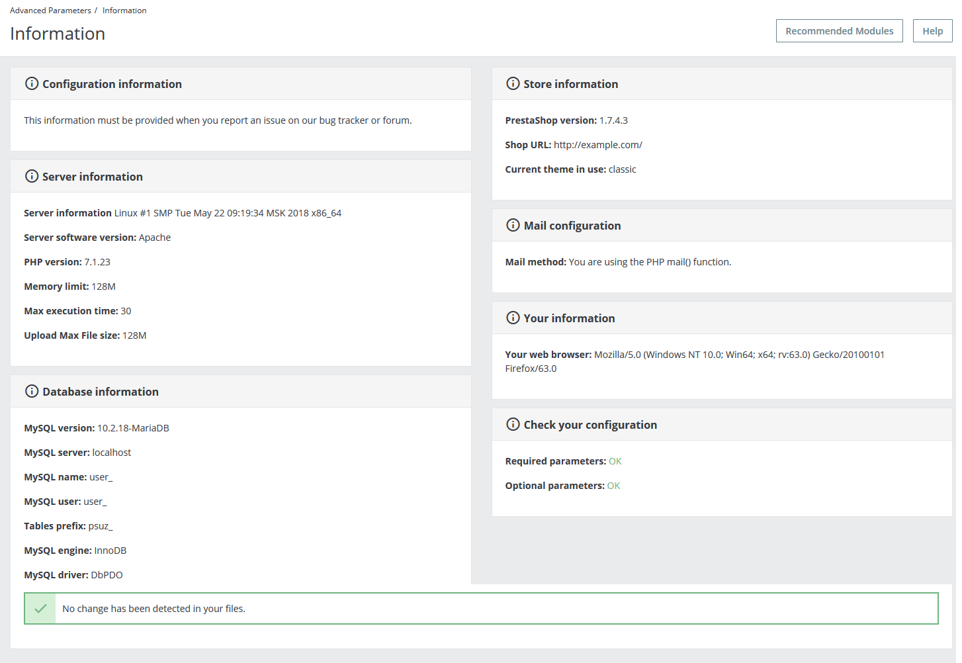Click the PrestaShop version 1.7.4.3 value
962x663 pixels.
click(x=613, y=120)
